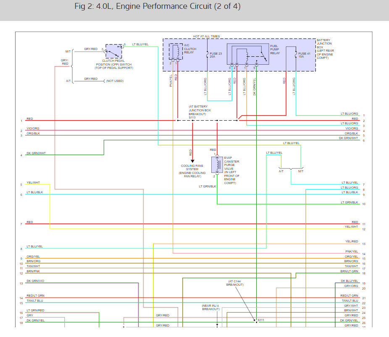The image size is (389, 337).
Task: Click the vertical 'DK GRN/YEL' wire label
Action: (x=254, y=87)
